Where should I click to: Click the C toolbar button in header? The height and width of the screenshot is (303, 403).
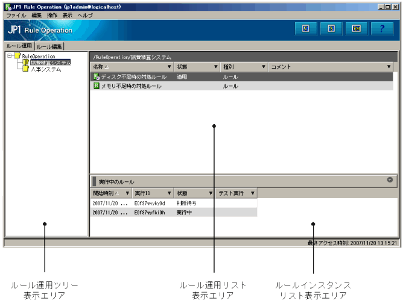pos(306,28)
